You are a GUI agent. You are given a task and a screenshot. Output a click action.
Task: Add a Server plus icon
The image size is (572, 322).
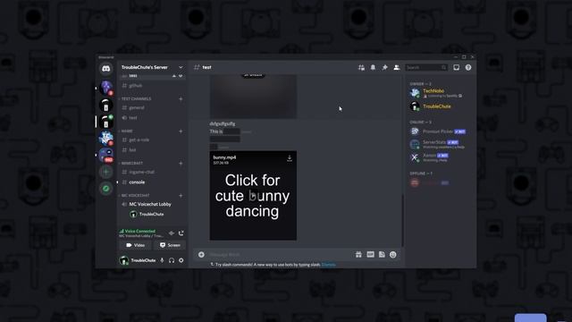tap(106, 172)
